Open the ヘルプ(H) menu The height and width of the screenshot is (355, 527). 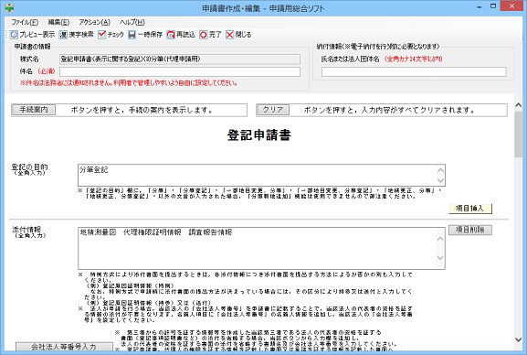[132, 22]
